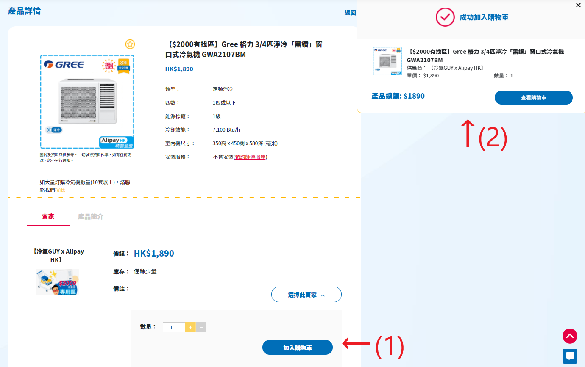Click the scroll-to-top red arrow icon
Image resolution: width=585 pixels, height=367 pixels.
570,336
